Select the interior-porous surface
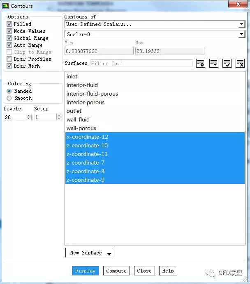 click(155, 102)
